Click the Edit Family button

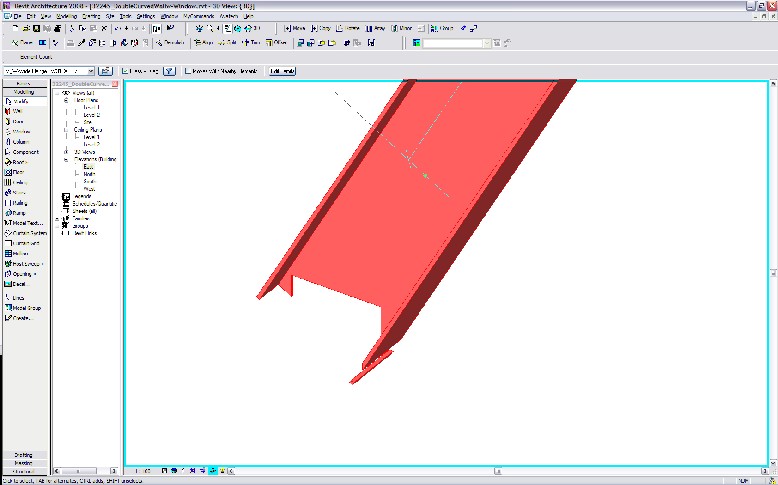tap(282, 71)
